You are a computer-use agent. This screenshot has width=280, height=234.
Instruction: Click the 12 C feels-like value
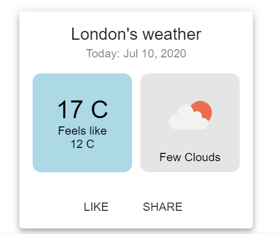pyautogui.click(x=82, y=144)
